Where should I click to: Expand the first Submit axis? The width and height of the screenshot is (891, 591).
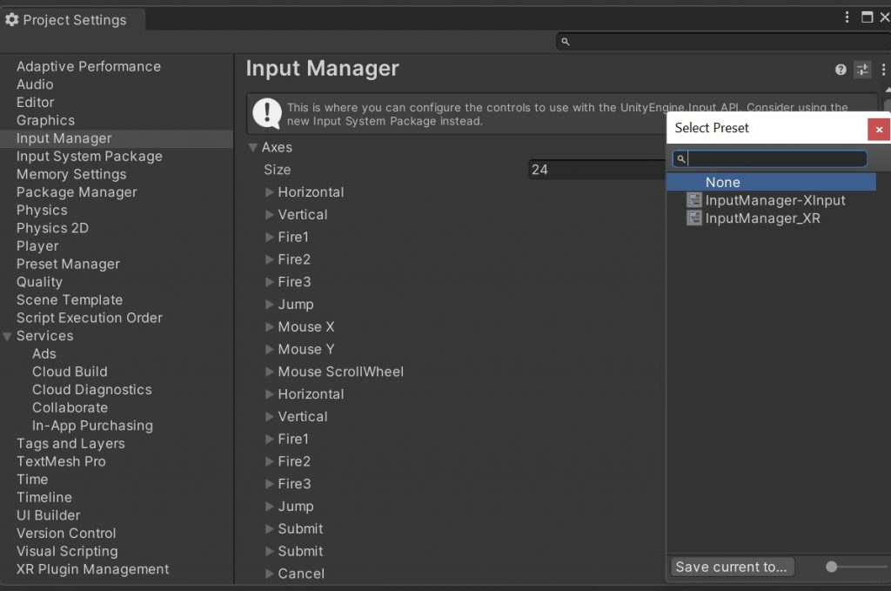click(x=270, y=529)
